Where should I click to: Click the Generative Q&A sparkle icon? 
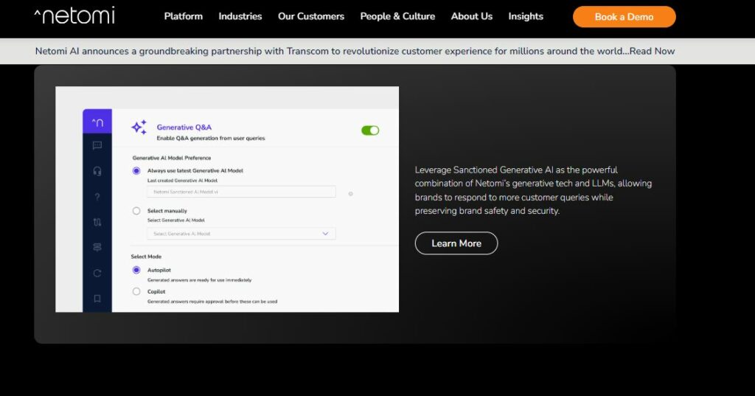pyautogui.click(x=139, y=127)
